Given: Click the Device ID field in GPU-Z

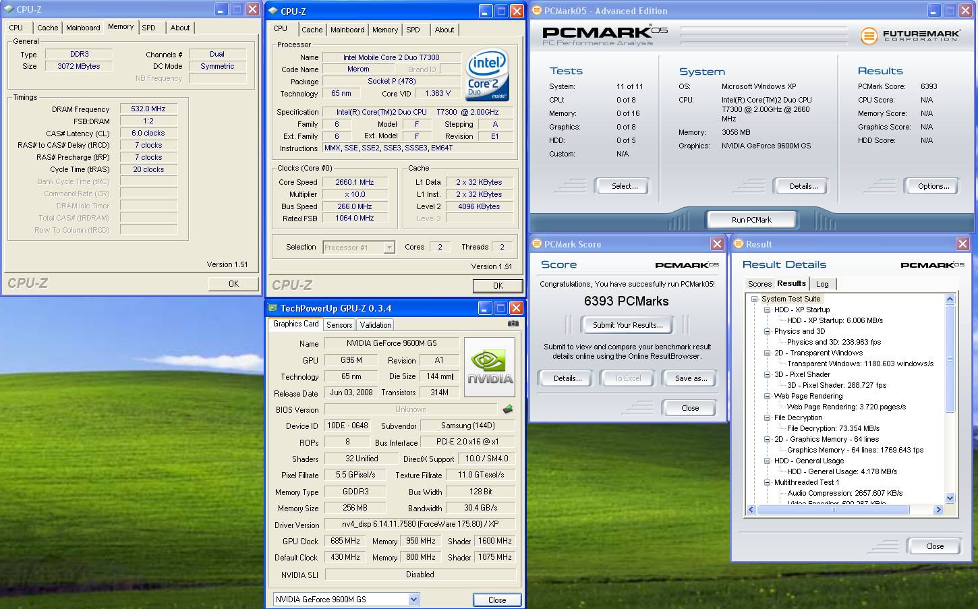Looking at the screenshot, I should point(347,426).
